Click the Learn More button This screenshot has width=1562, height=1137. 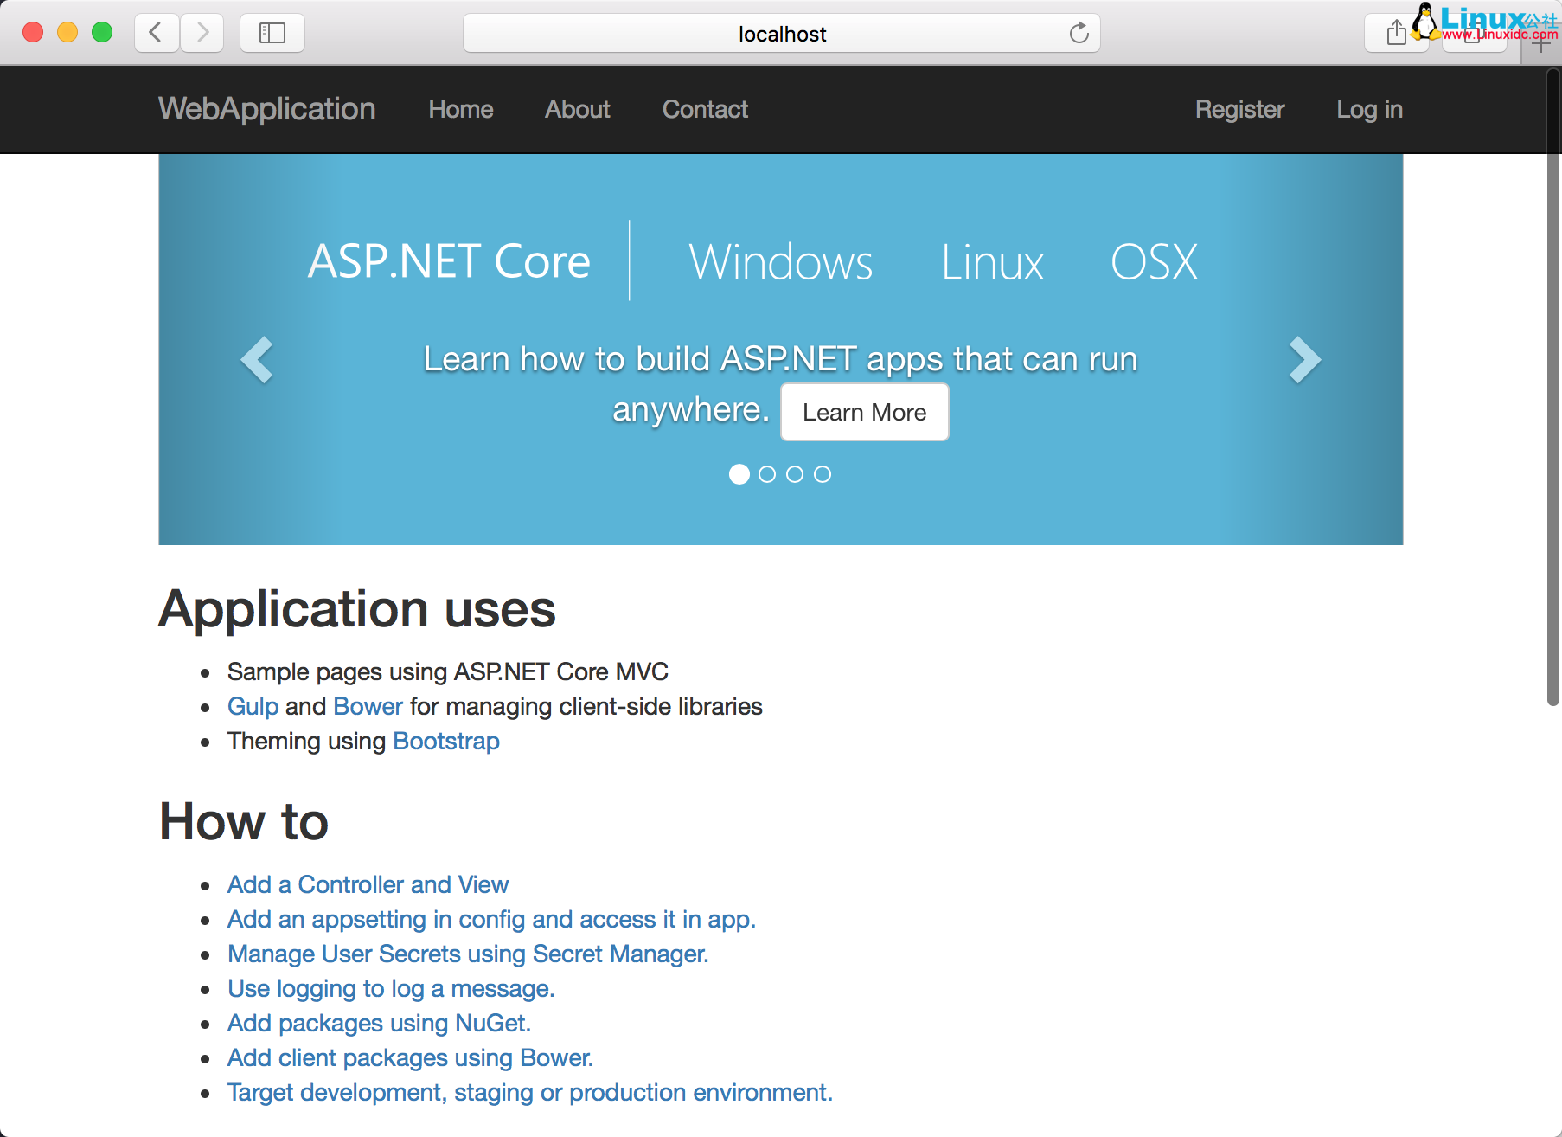click(864, 412)
